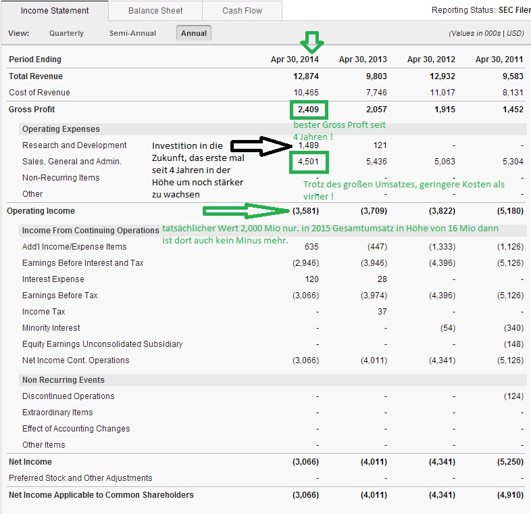Click the Reporting Status SEC Filer text
Screen dimensions: 531x514
[480, 11]
